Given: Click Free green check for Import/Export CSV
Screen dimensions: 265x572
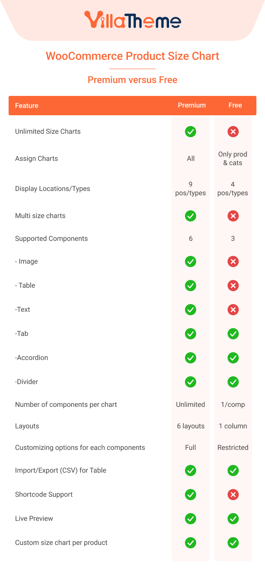Looking at the screenshot, I should pyautogui.click(x=233, y=471).
